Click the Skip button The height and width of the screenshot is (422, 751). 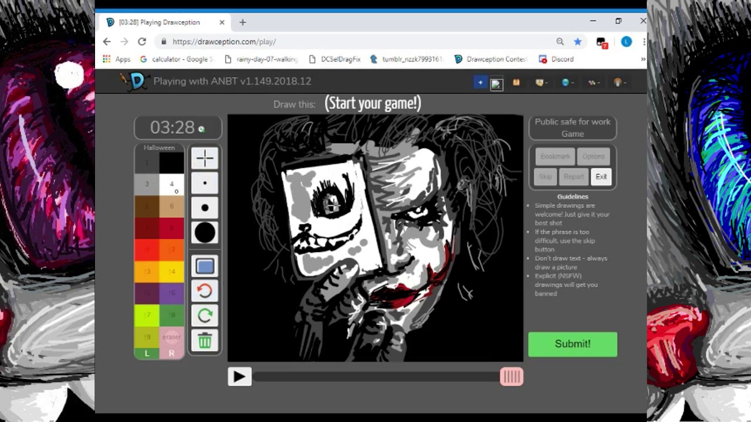point(546,176)
